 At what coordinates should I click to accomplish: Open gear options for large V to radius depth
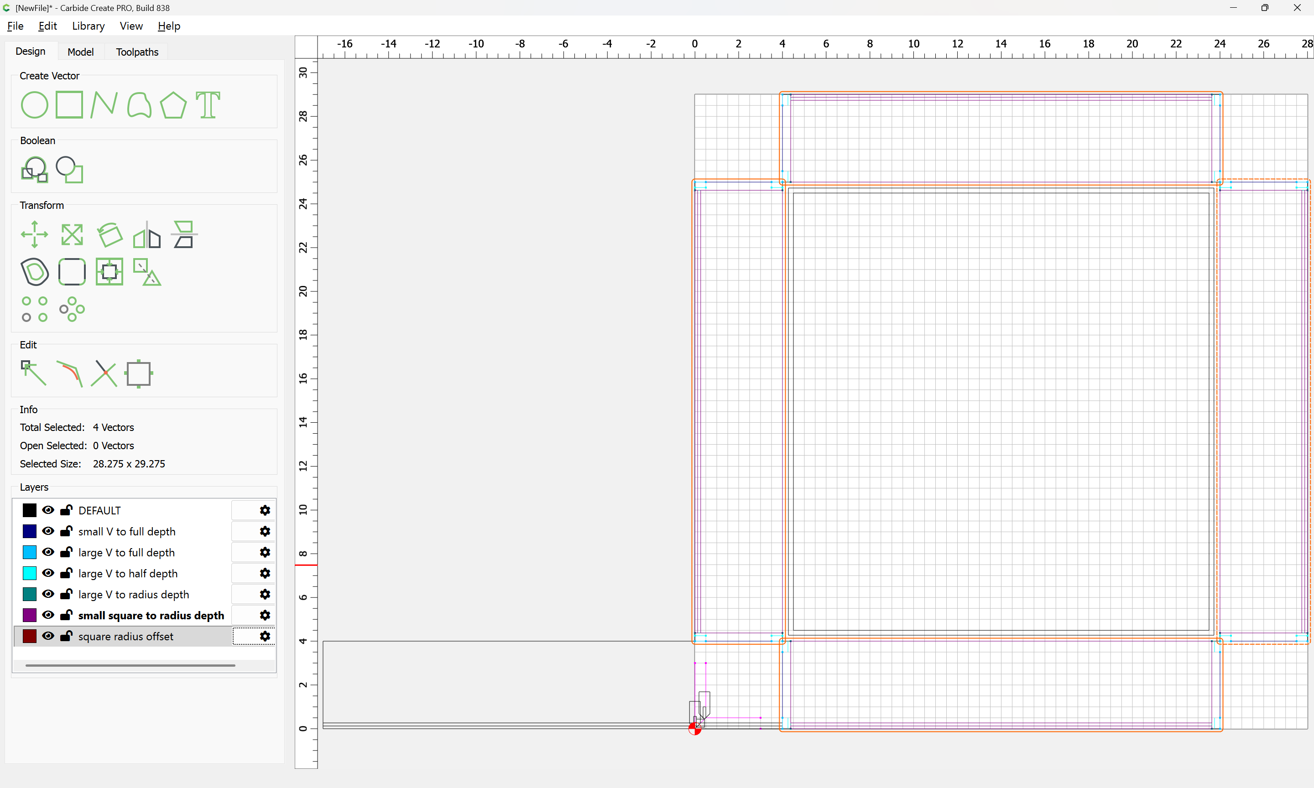[x=265, y=594]
